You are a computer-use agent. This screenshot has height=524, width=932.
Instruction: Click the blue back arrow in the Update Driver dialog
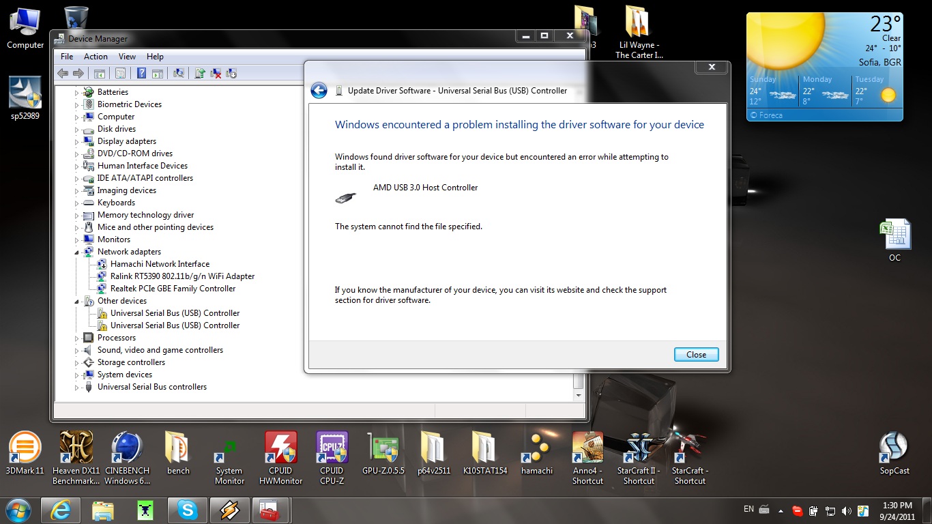(319, 90)
